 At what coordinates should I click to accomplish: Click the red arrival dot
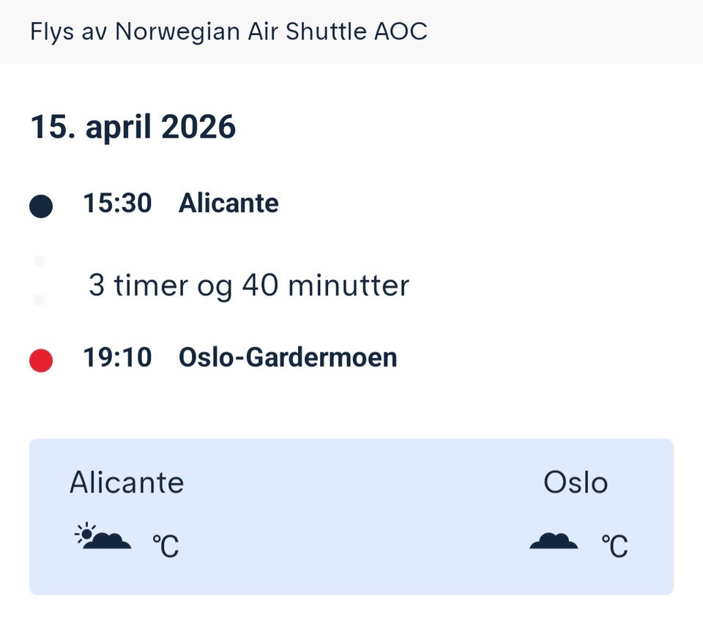click(41, 360)
